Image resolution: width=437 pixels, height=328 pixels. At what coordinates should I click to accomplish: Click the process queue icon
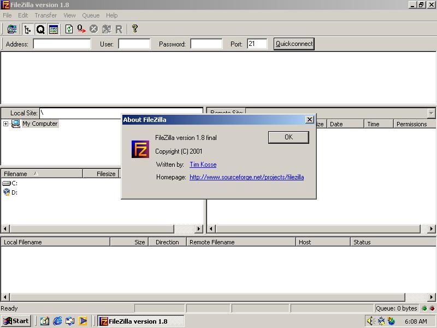point(81,29)
